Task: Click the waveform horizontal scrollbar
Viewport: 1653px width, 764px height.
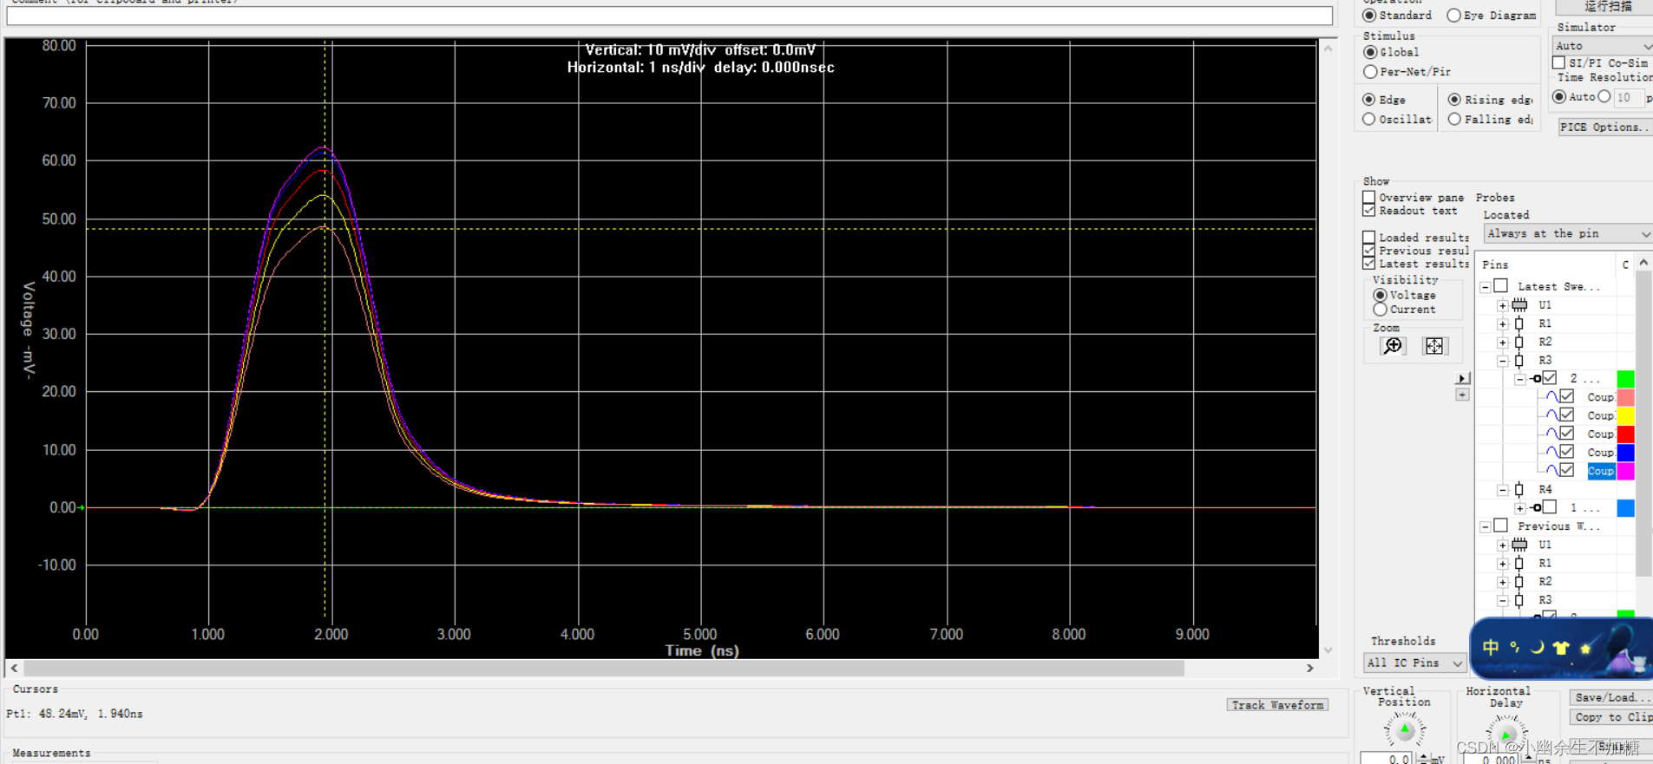Action: tap(604, 669)
